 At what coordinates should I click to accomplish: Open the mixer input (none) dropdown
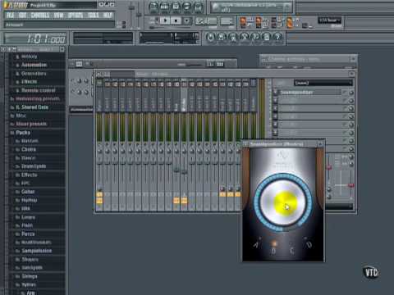pyautogui.click(x=323, y=83)
